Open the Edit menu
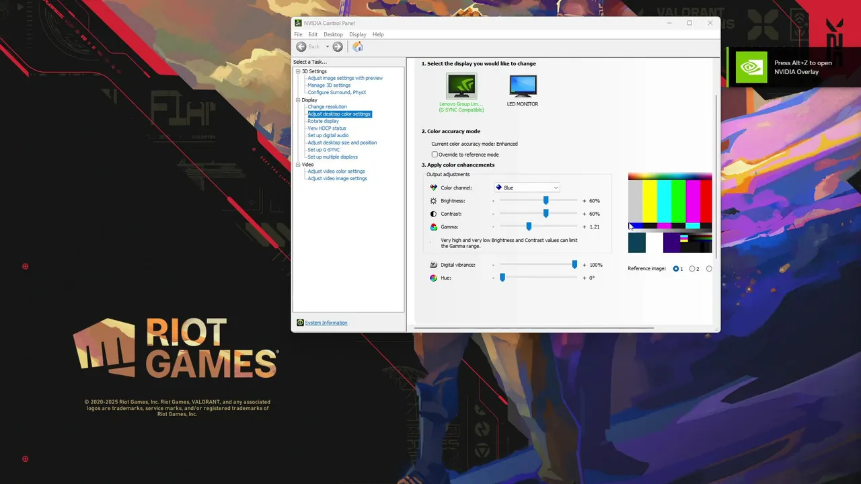The width and height of the screenshot is (861, 484). pos(313,34)
